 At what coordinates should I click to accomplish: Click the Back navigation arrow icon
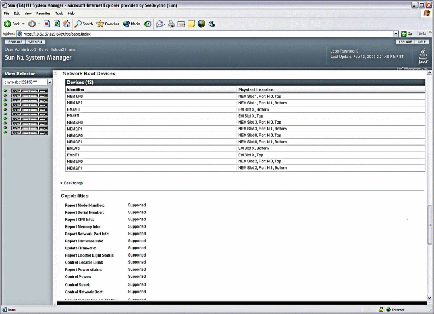8,24
